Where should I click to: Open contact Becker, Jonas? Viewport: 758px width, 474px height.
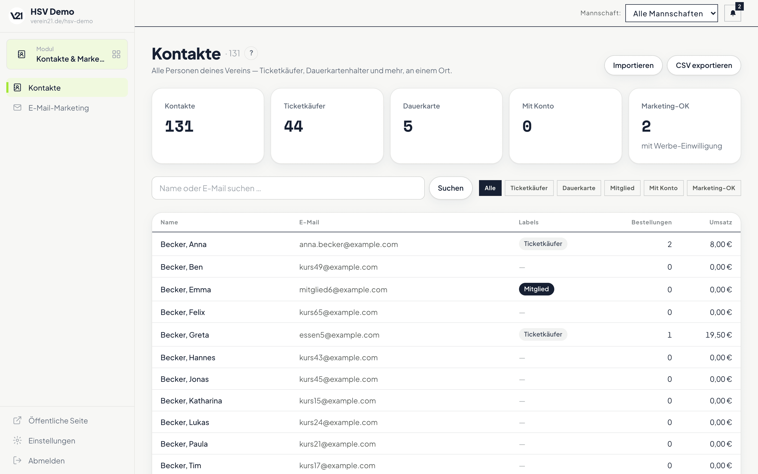point(446,379)
